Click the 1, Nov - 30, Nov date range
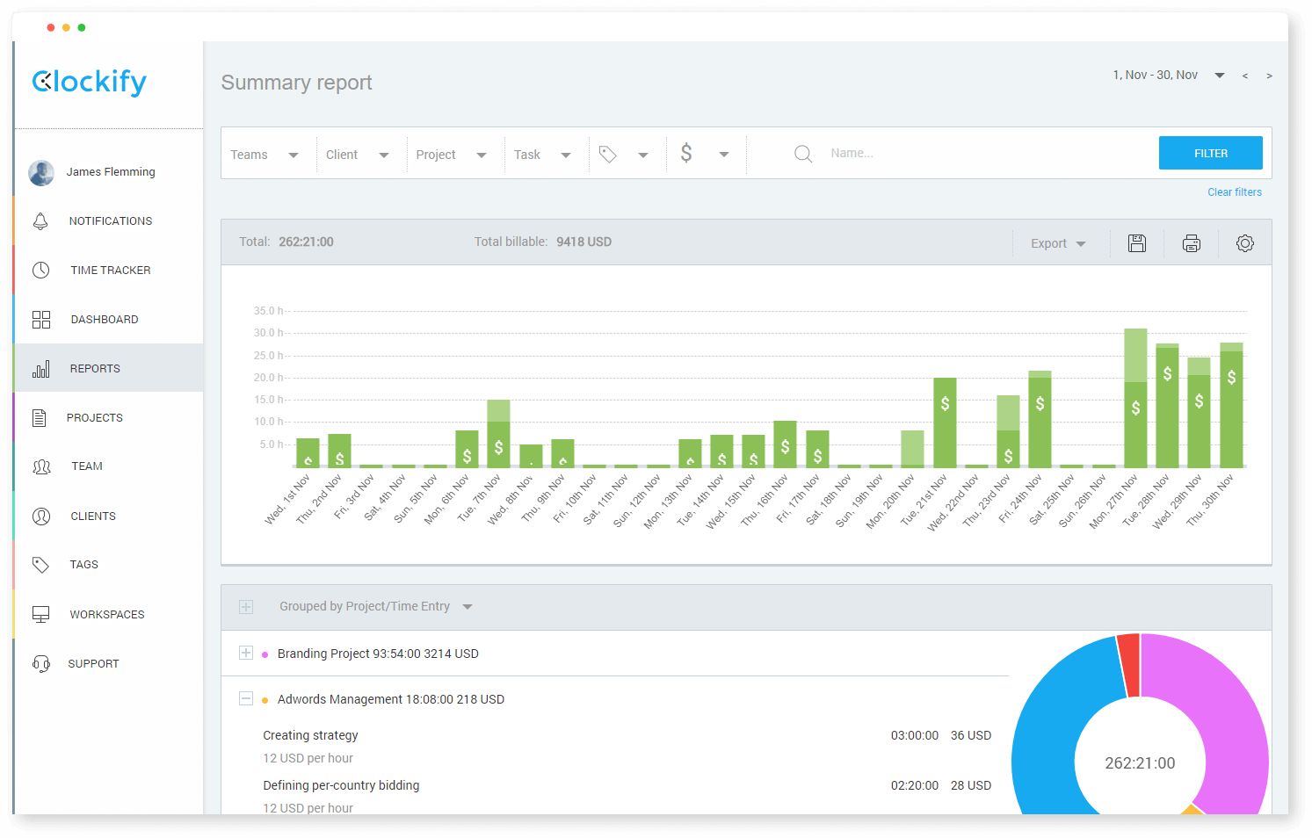 pyautogui.click(x=1156, y=76)
